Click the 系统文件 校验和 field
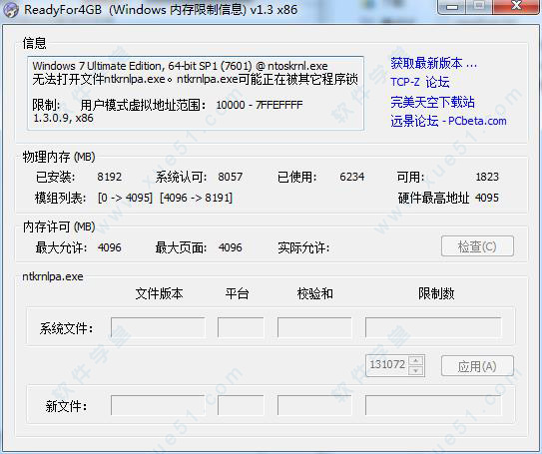Image resolution: width=542 pixels, height=454 pixels. (x=314, y=327)
